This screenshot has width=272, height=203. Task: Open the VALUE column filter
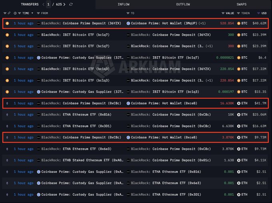point(223,13)
